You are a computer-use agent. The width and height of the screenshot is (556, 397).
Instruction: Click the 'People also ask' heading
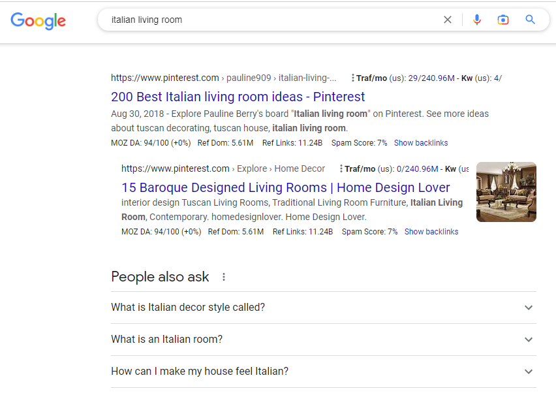coord(160,277)
